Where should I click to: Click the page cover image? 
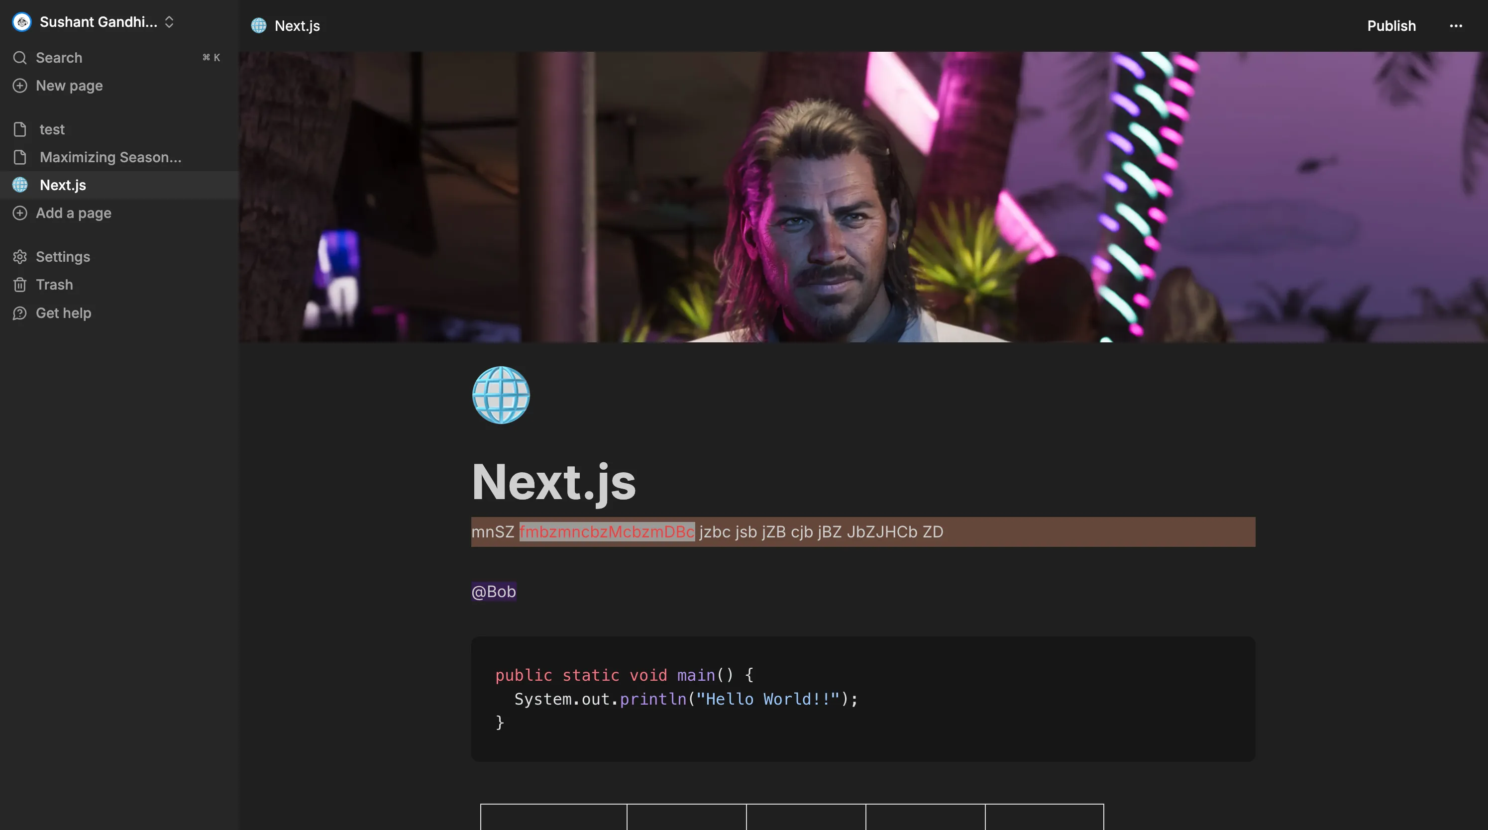point(862,197)
